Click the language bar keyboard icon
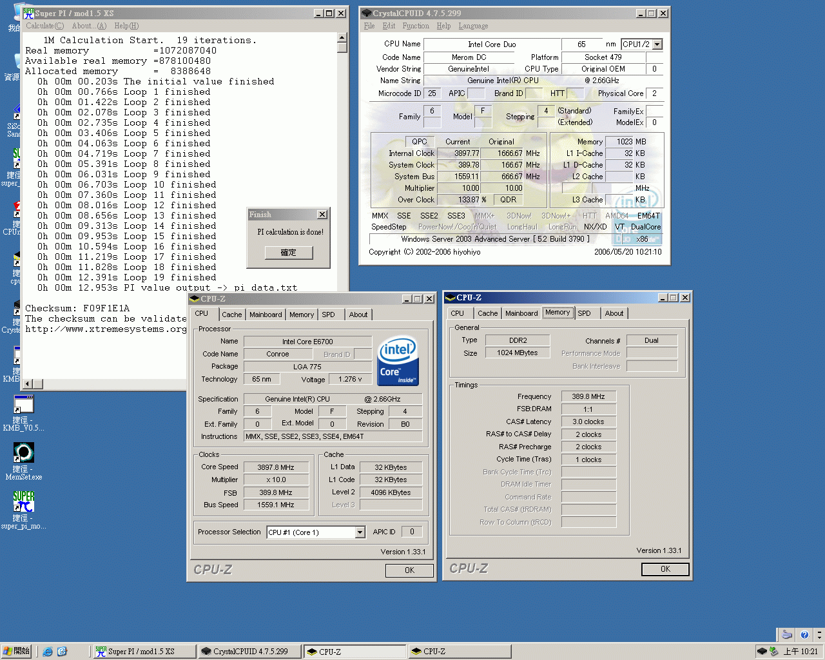 pyautogui.click(x=787, y=635)
